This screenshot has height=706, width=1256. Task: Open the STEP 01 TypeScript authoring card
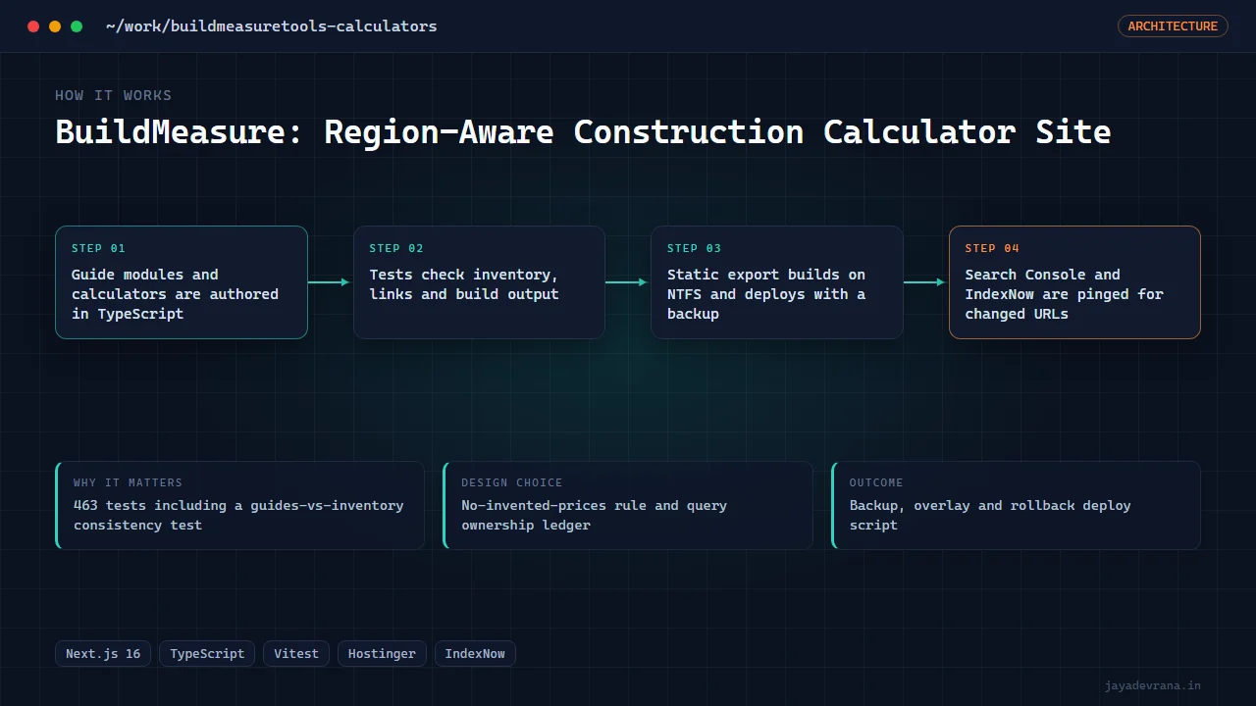click(182, 282)
